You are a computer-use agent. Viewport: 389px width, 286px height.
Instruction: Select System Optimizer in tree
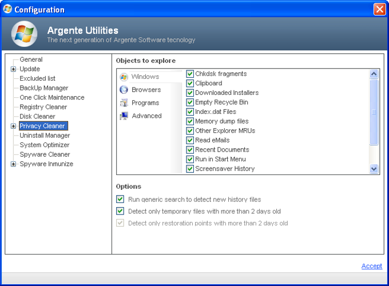coord(45,145)
